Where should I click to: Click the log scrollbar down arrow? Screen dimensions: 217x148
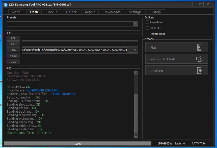click(x=136, y=136)
